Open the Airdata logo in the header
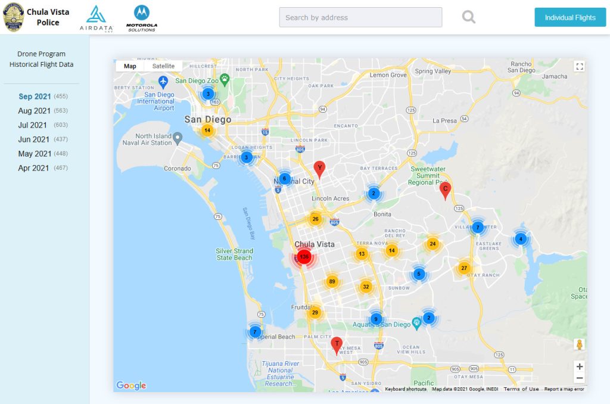610x404 pixels. [x=95, y=17]
